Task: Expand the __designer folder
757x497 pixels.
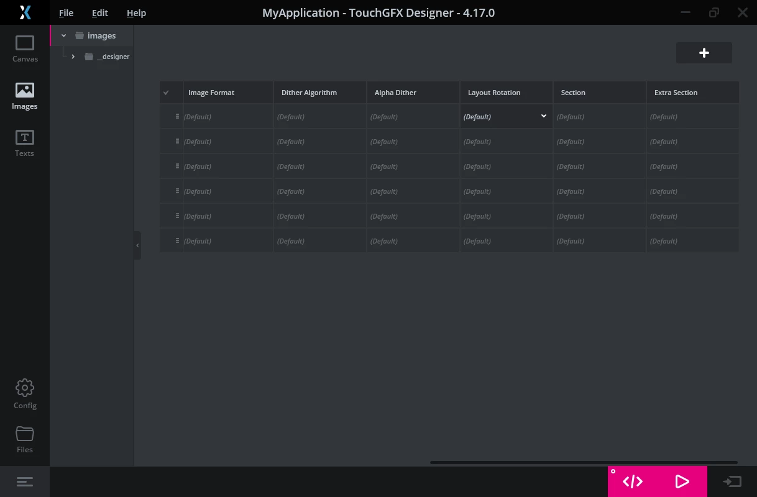Action: (73, 57)
